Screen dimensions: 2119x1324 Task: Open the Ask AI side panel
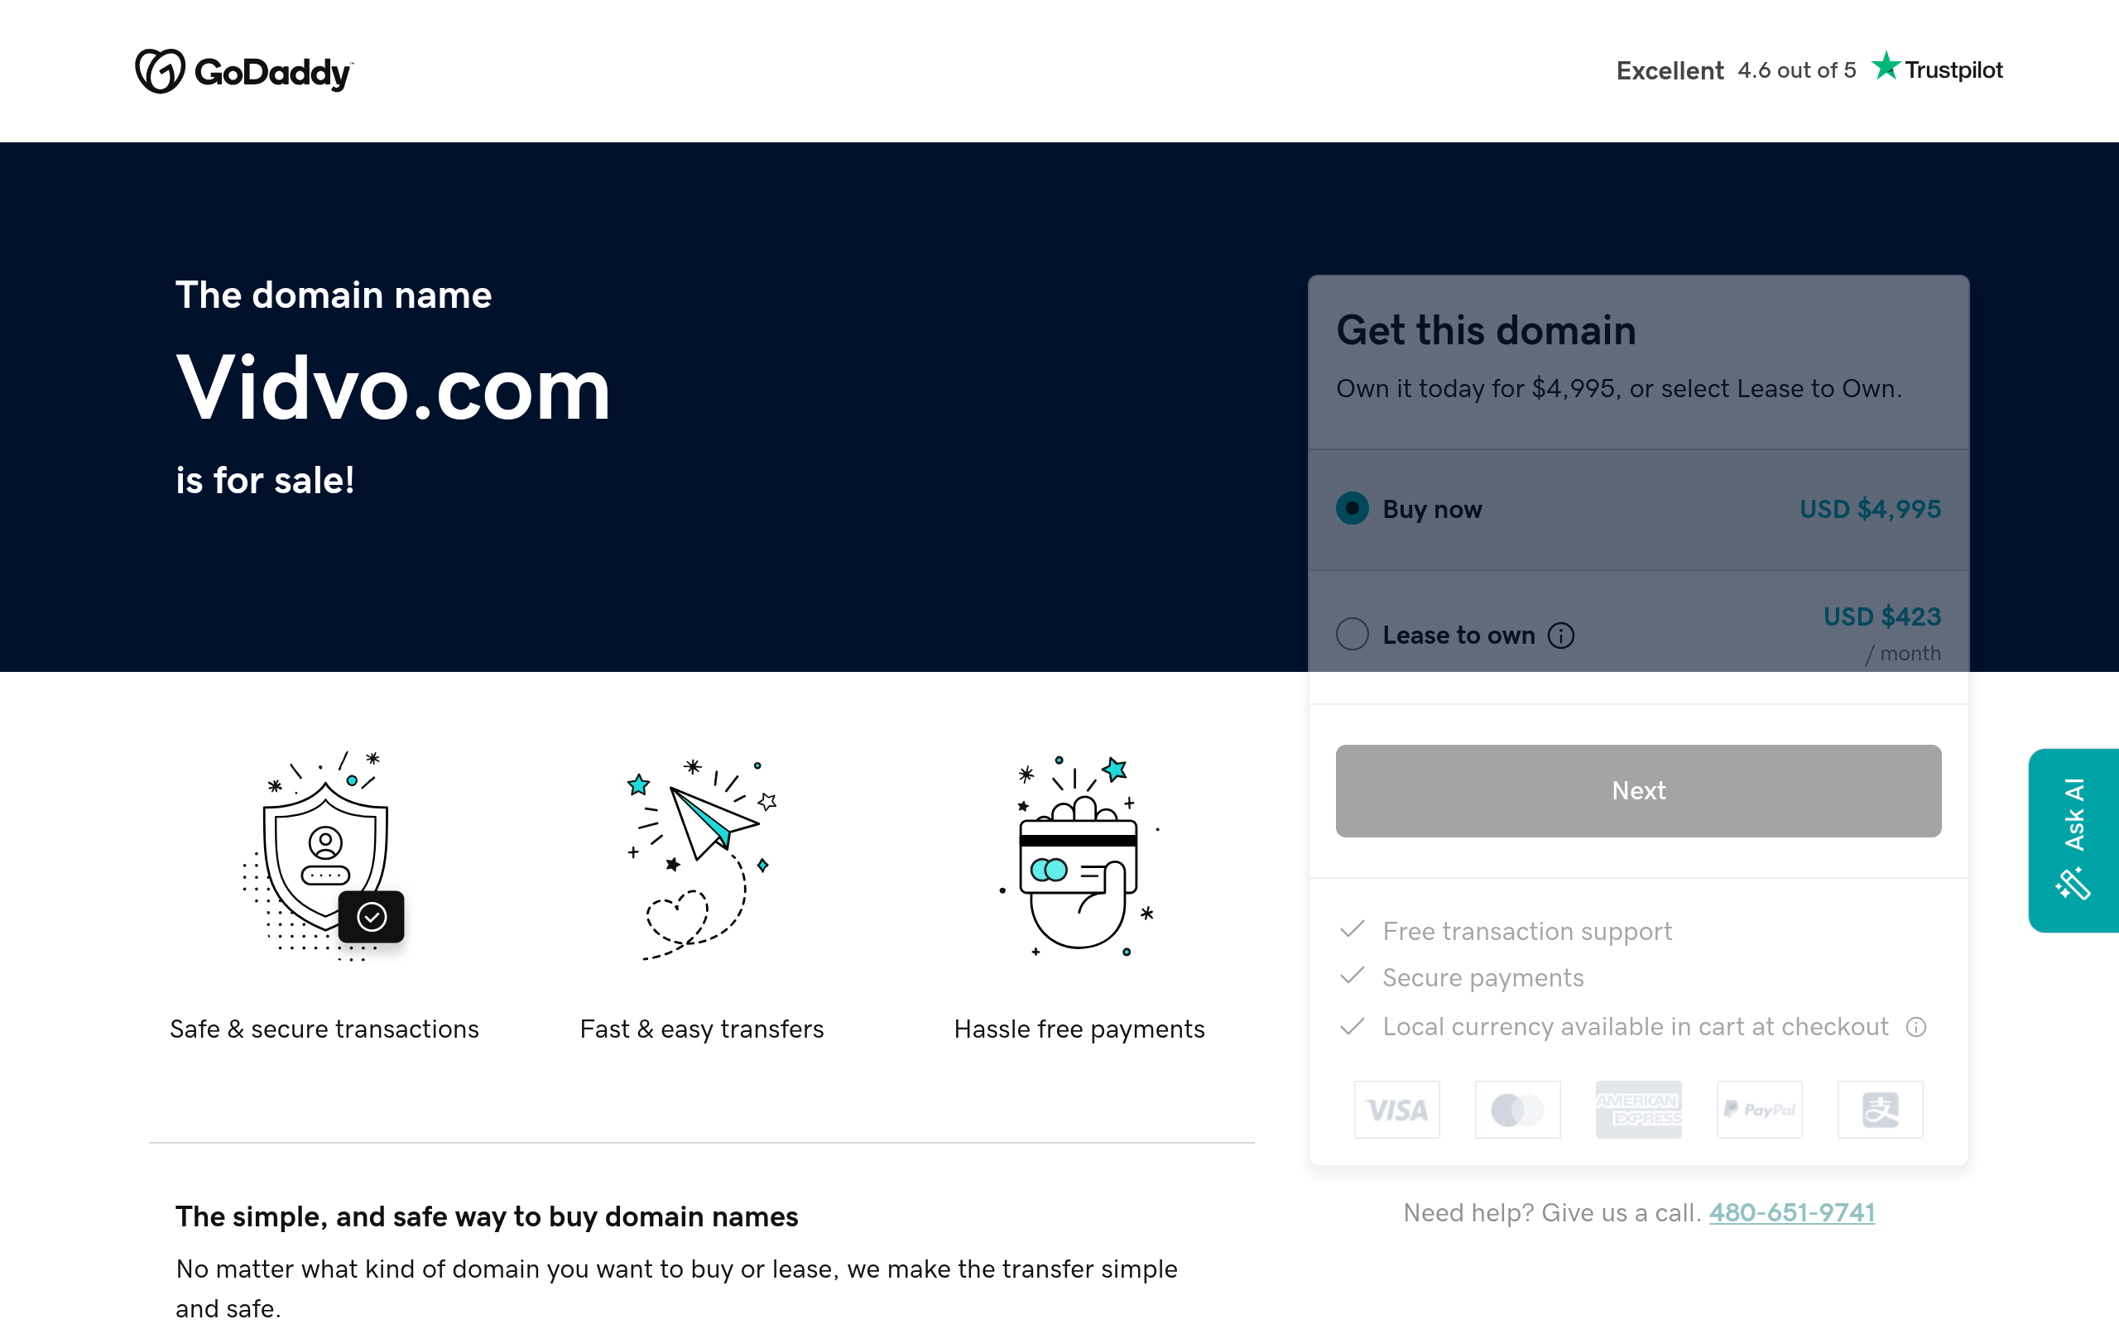click(x=2073, y=839)
